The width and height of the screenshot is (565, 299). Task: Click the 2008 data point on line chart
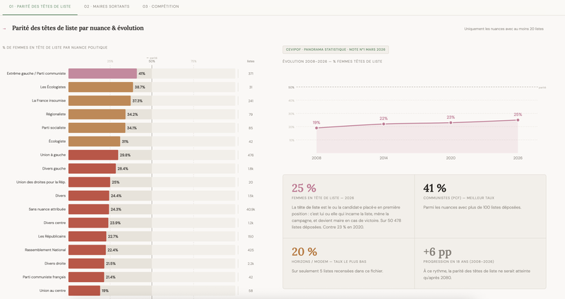(x=316, y=128)
